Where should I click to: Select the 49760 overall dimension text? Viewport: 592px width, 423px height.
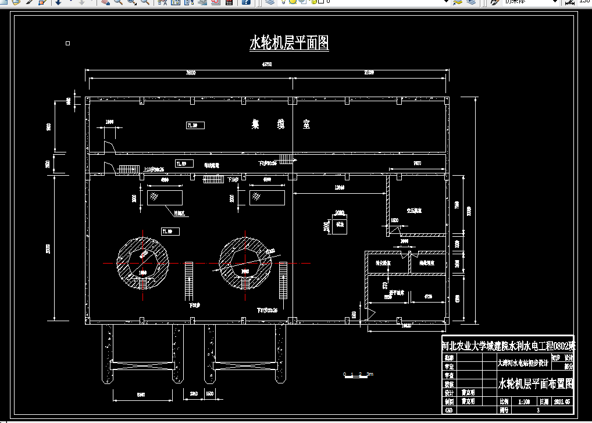(x=267, y=65)
